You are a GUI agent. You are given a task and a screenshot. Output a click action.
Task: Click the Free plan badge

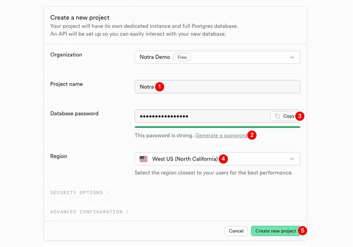182,57
